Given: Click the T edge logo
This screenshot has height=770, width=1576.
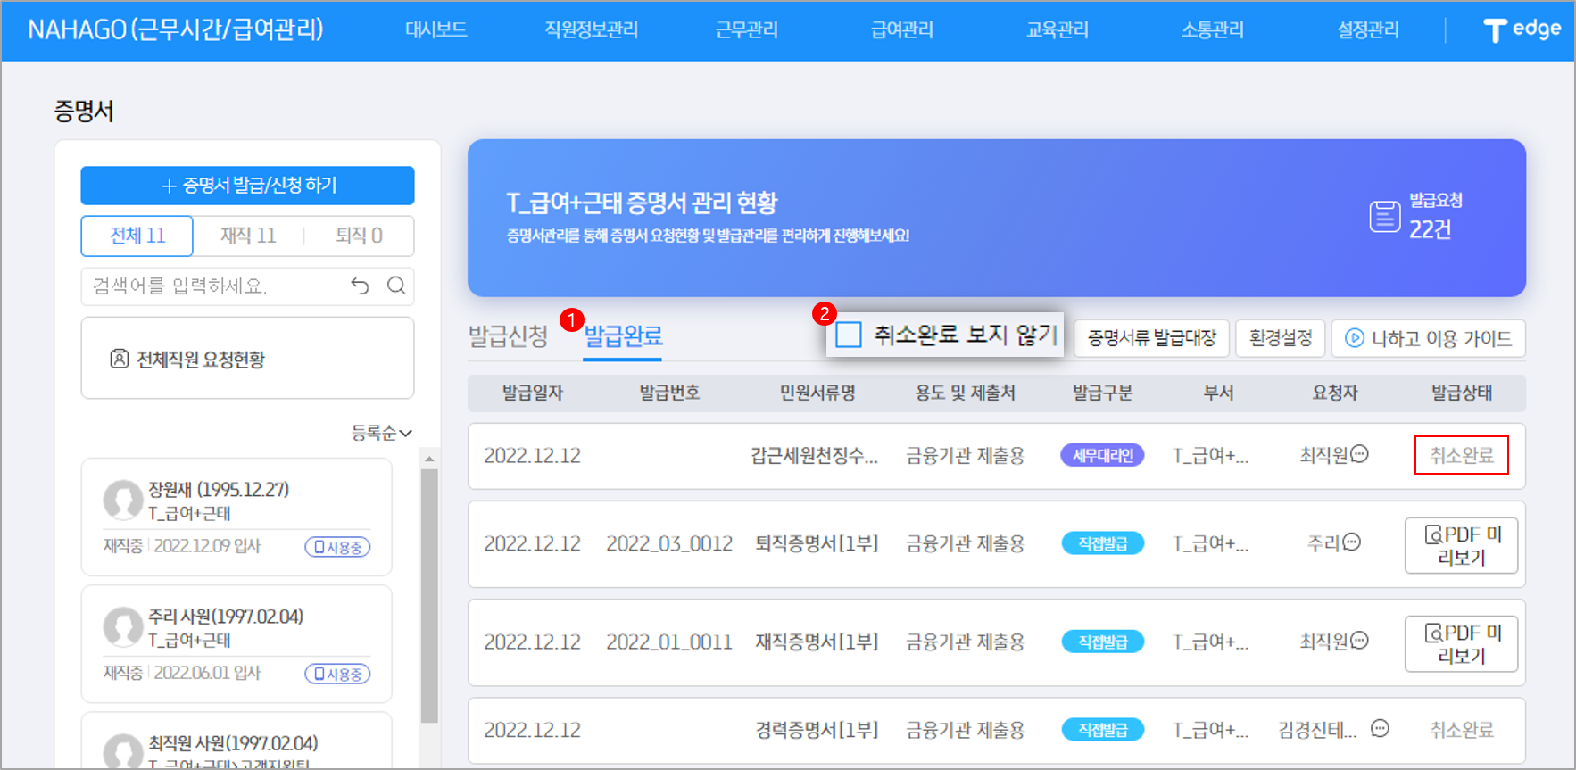Looking at the screenshot, I should (1522, 30).
